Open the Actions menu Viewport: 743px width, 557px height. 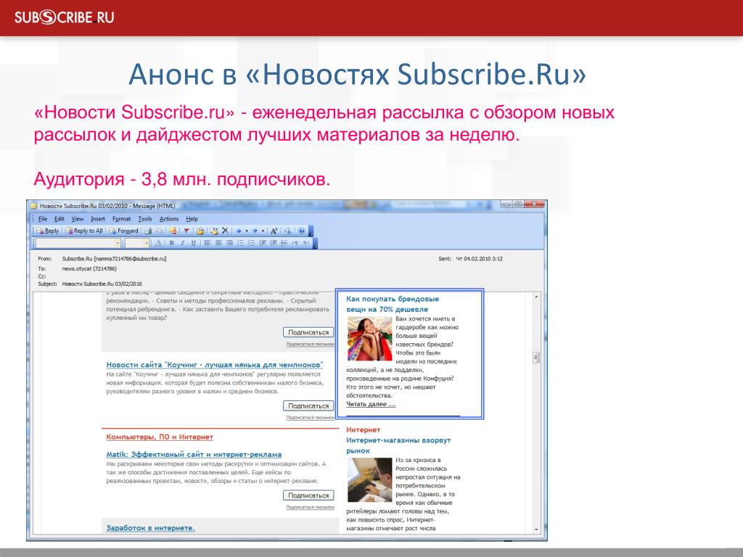168,219
